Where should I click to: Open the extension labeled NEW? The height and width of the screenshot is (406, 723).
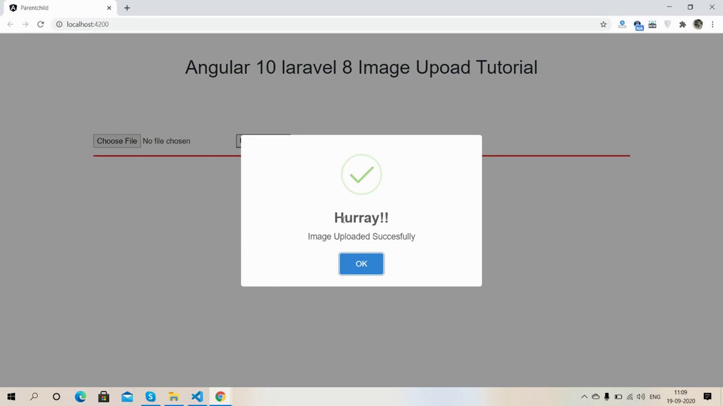[x=652, y=24]
